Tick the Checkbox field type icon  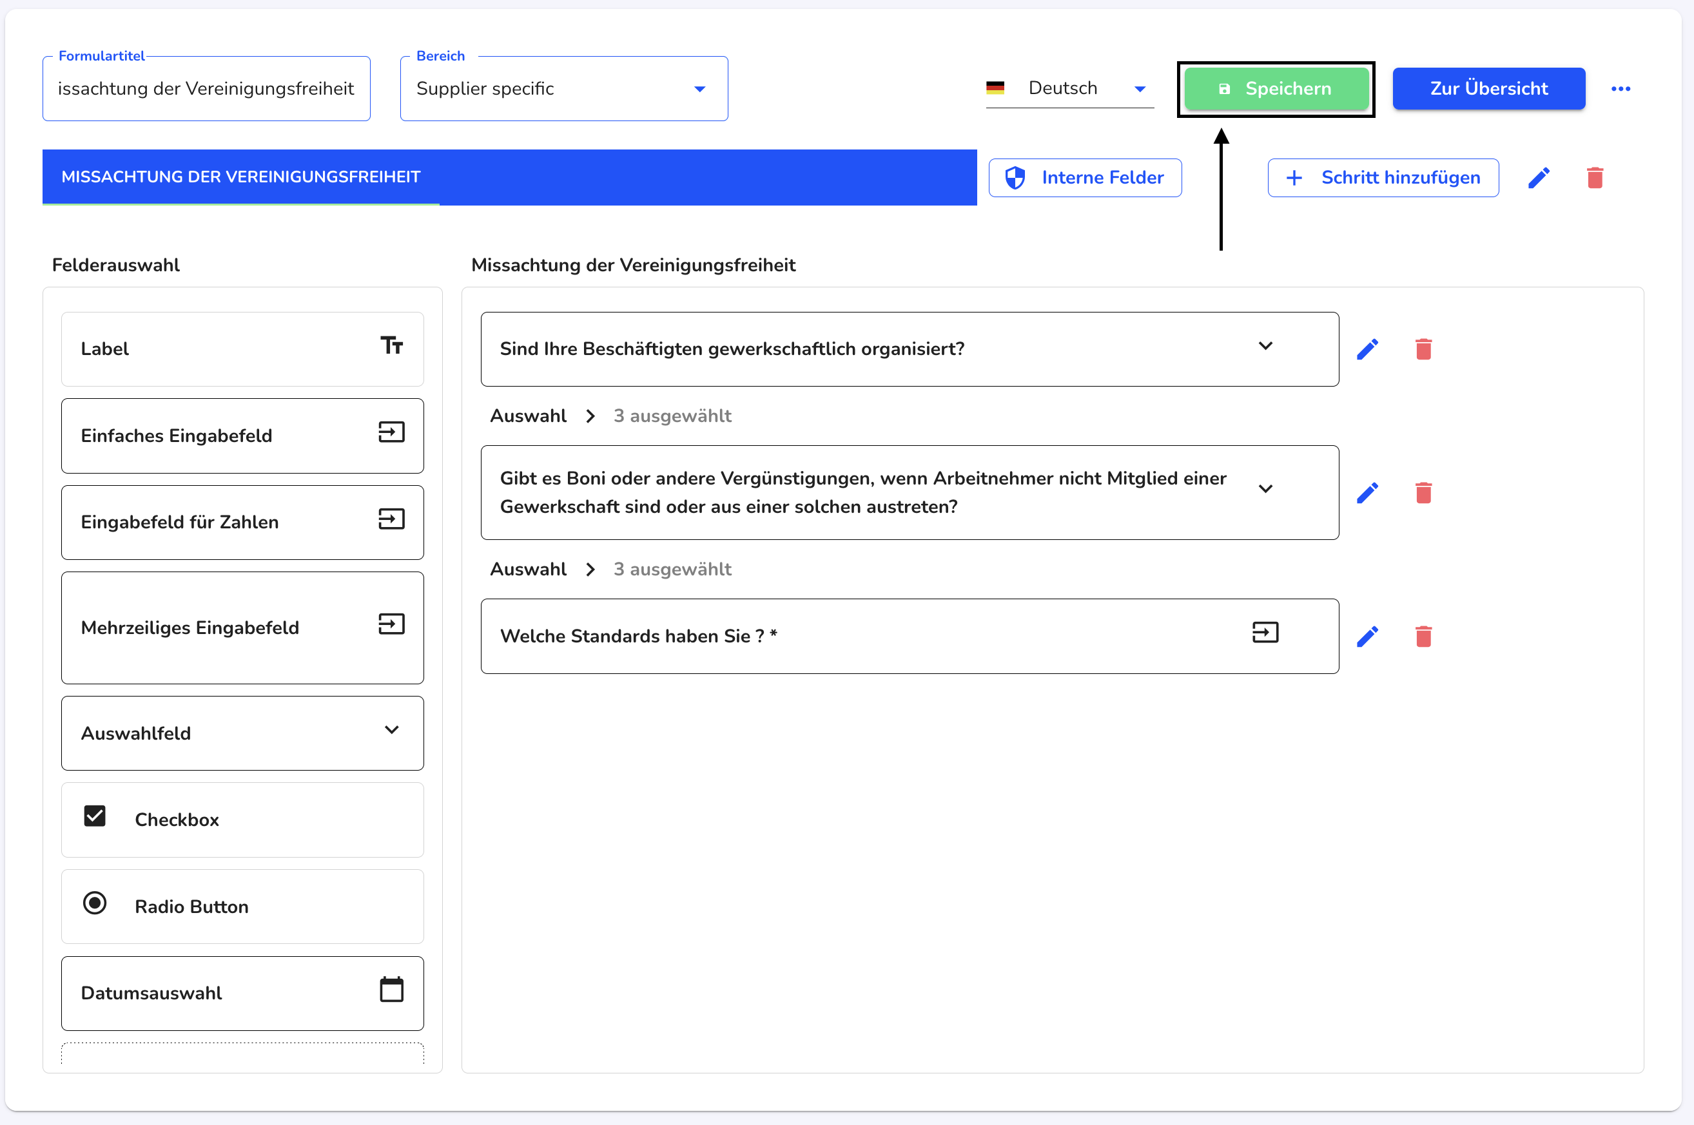(x=95, y=816)
